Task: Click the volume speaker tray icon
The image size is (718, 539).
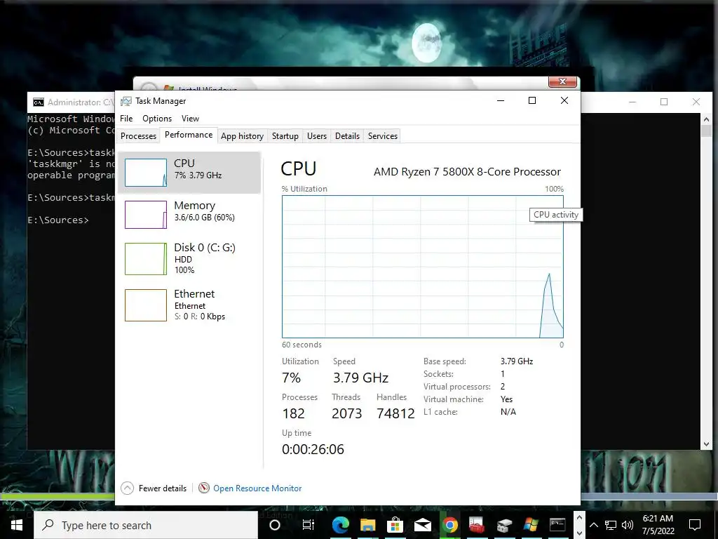Action: tap(628, 525)
